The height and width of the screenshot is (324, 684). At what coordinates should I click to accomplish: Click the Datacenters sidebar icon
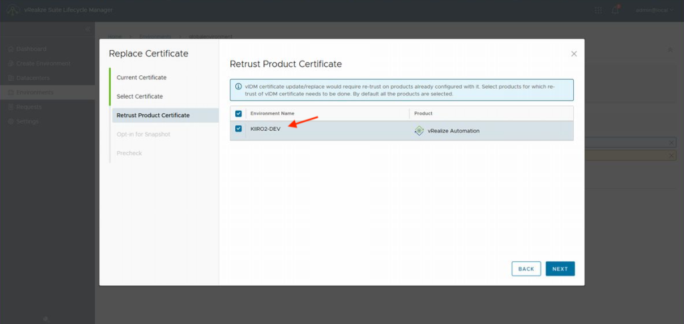(11, 78)
